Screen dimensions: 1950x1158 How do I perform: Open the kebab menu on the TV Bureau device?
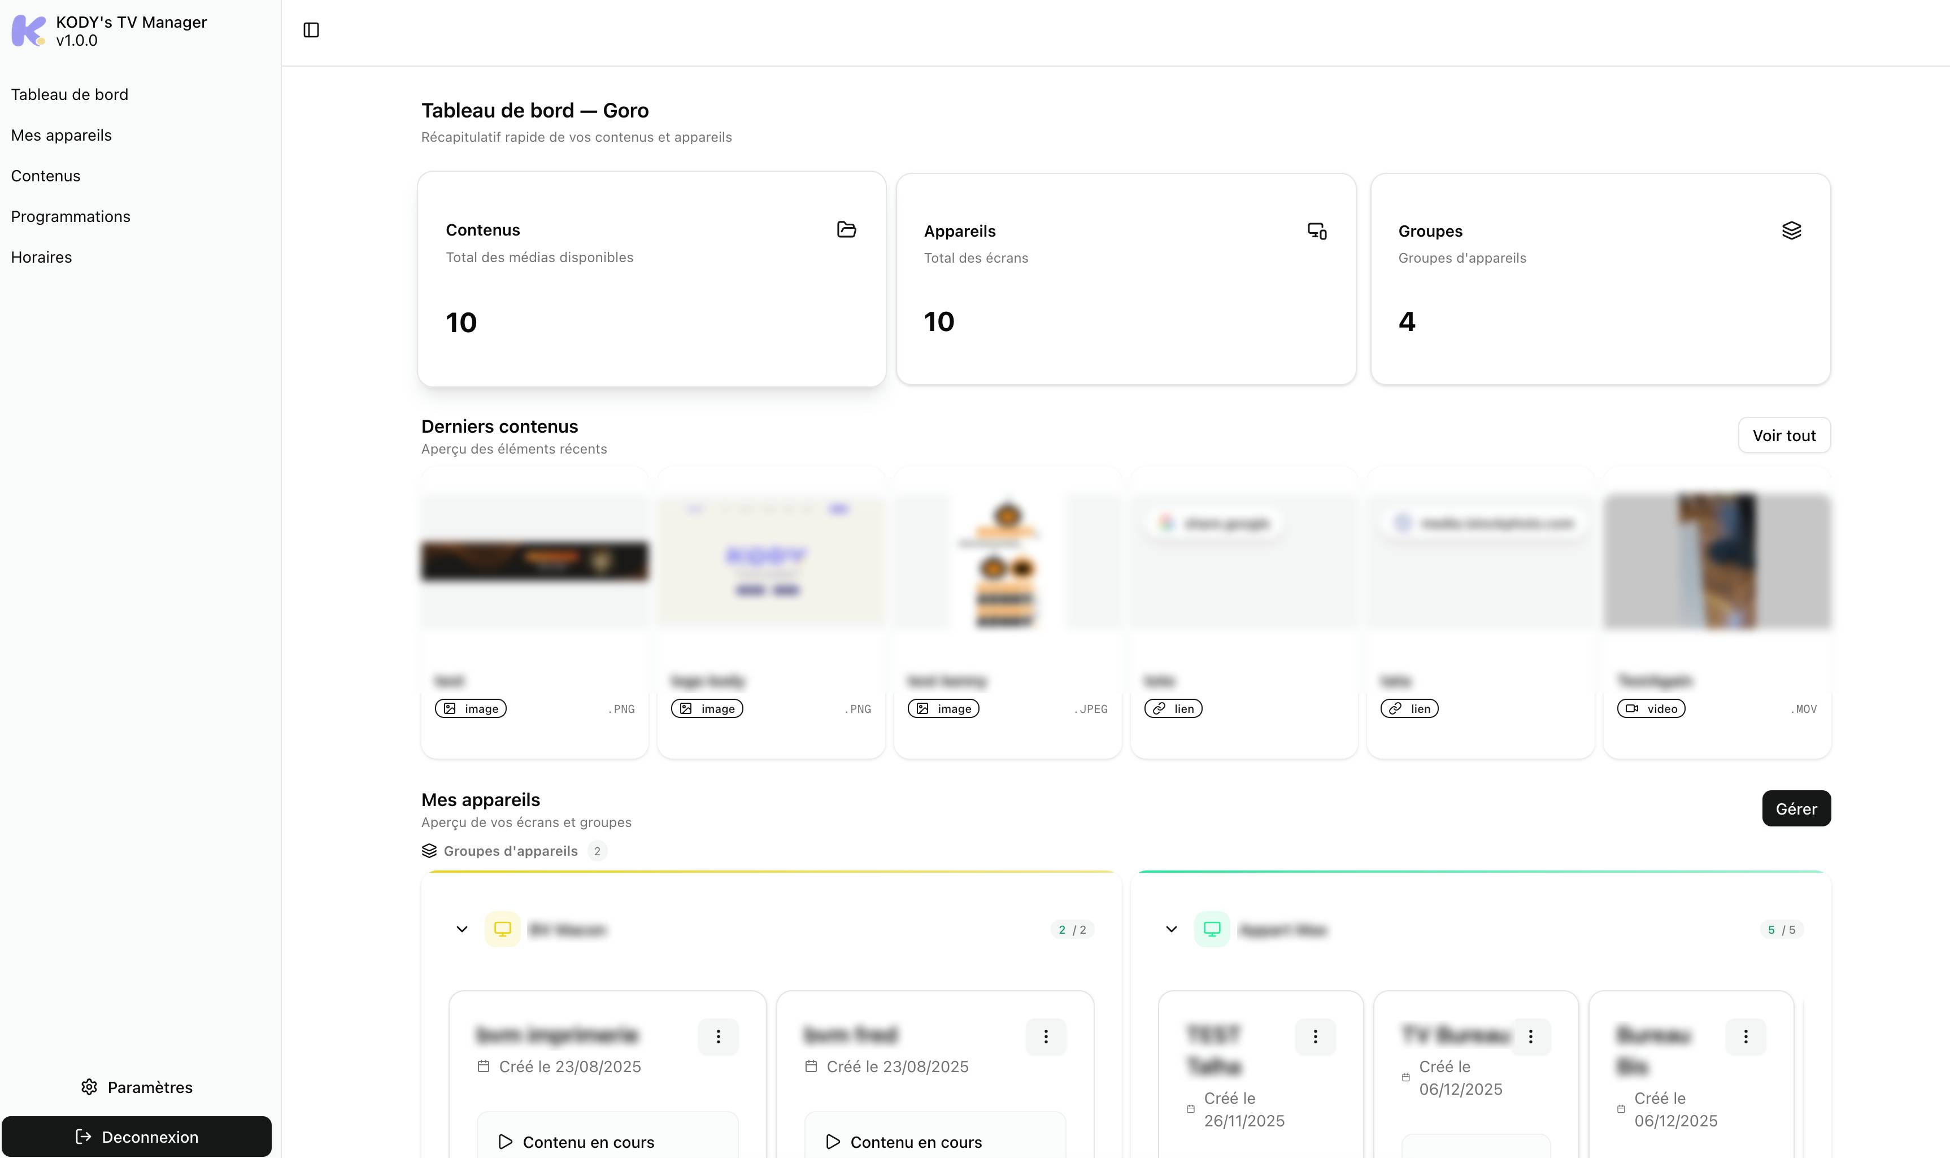1530,1037
